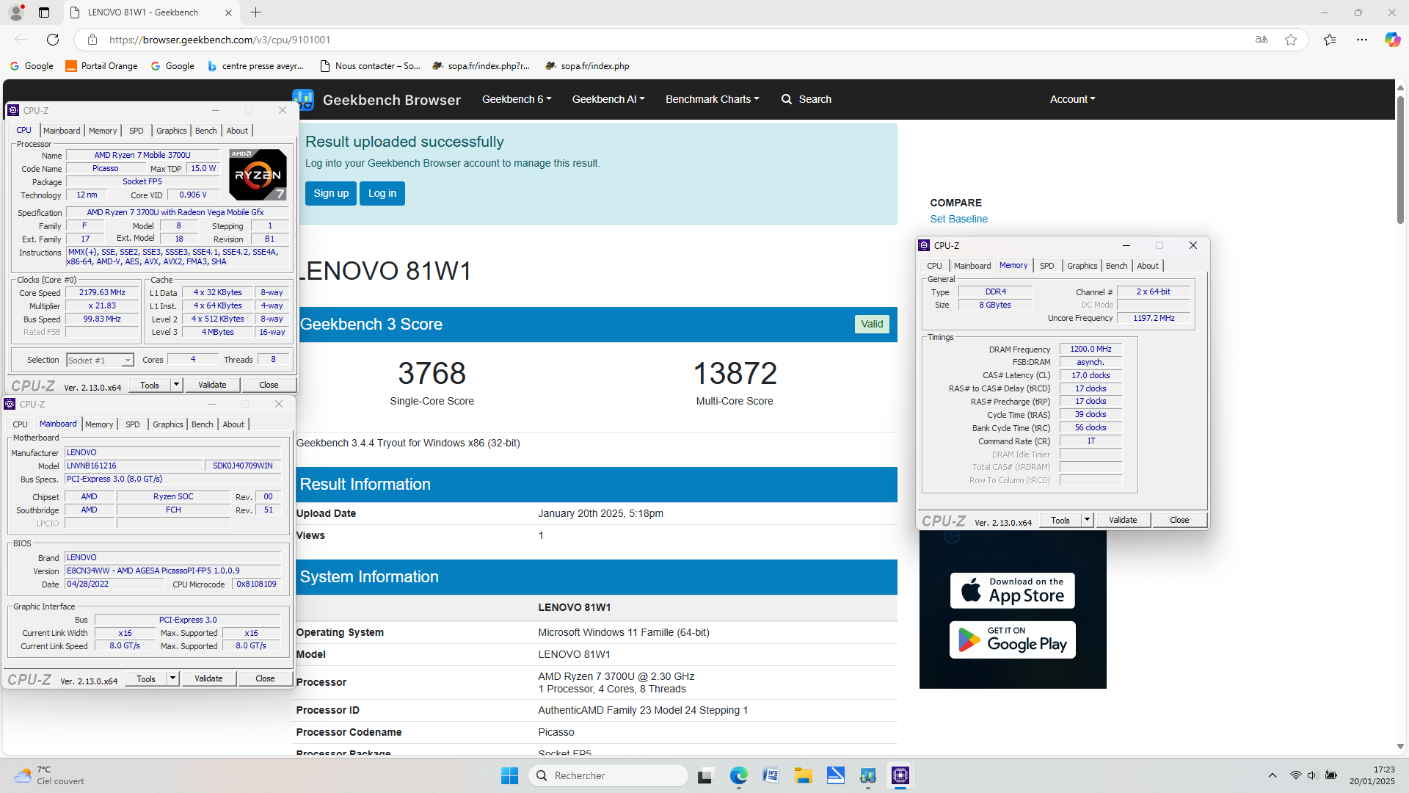Select the LENOVO 81W1 - Geekbench browser tab
The width and height of the screenshot is (1409, 793).
pos(153,12)
